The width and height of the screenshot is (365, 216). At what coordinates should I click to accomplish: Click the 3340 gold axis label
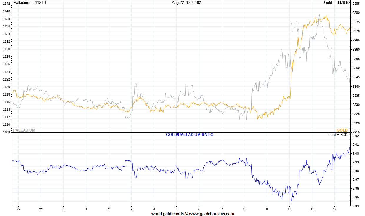click(356, 86)
